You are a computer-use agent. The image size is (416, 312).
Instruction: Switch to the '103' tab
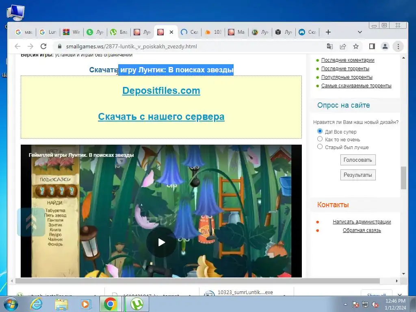tap(213, 32)
